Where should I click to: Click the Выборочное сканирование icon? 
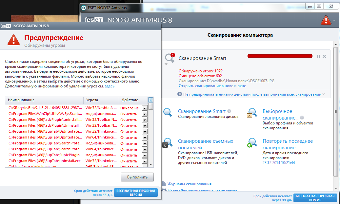tap(252, 113)
